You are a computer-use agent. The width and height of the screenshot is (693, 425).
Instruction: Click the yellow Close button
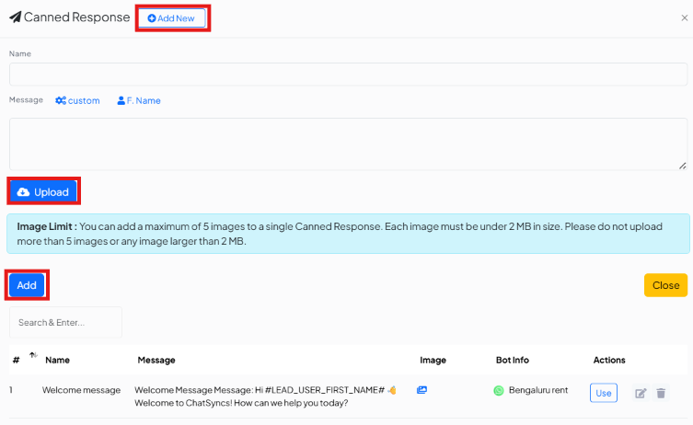(x=665, y=285)
